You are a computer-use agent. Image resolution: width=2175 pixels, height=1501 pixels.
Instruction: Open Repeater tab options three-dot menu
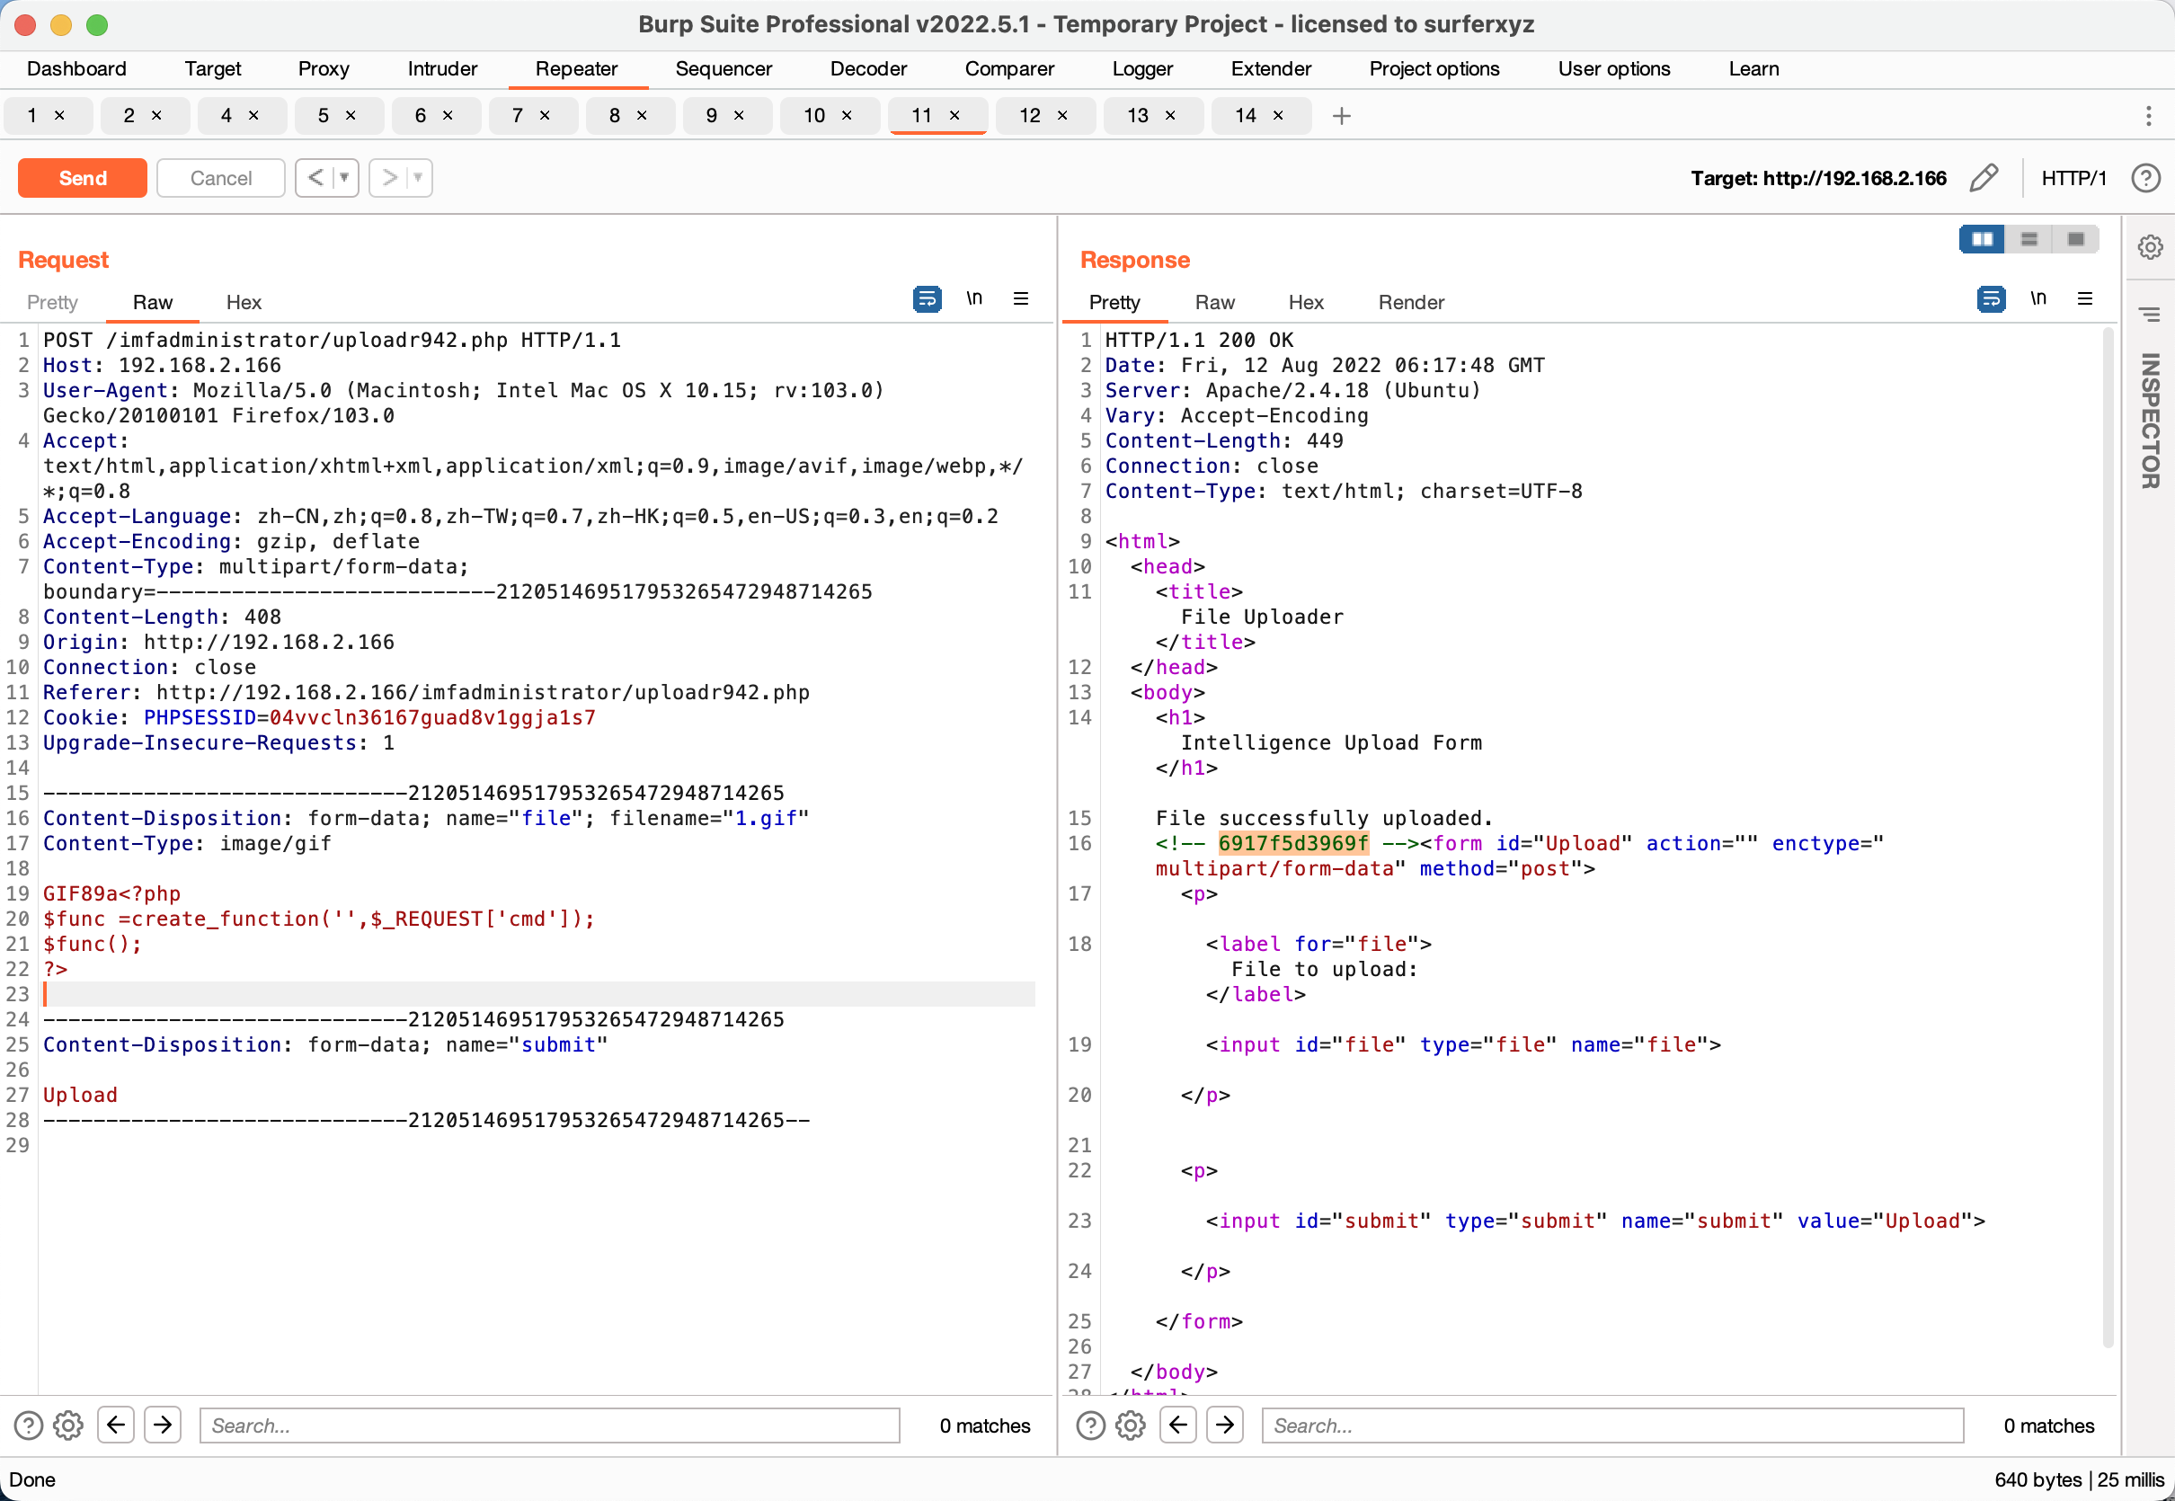click(2149, 116)
